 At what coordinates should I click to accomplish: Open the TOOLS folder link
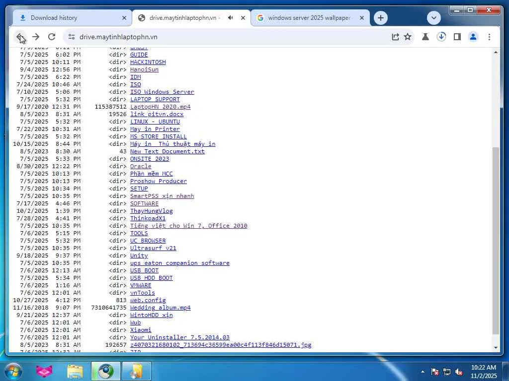click(x=139, y=234)
